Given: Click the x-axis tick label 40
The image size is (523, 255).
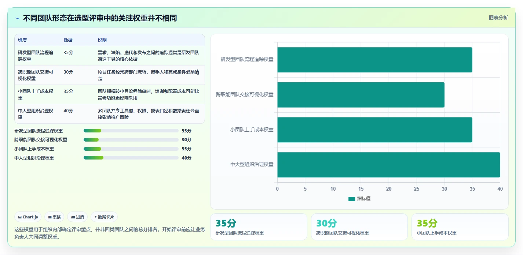Looking at the screenshot, I should (x=500, y=189).
